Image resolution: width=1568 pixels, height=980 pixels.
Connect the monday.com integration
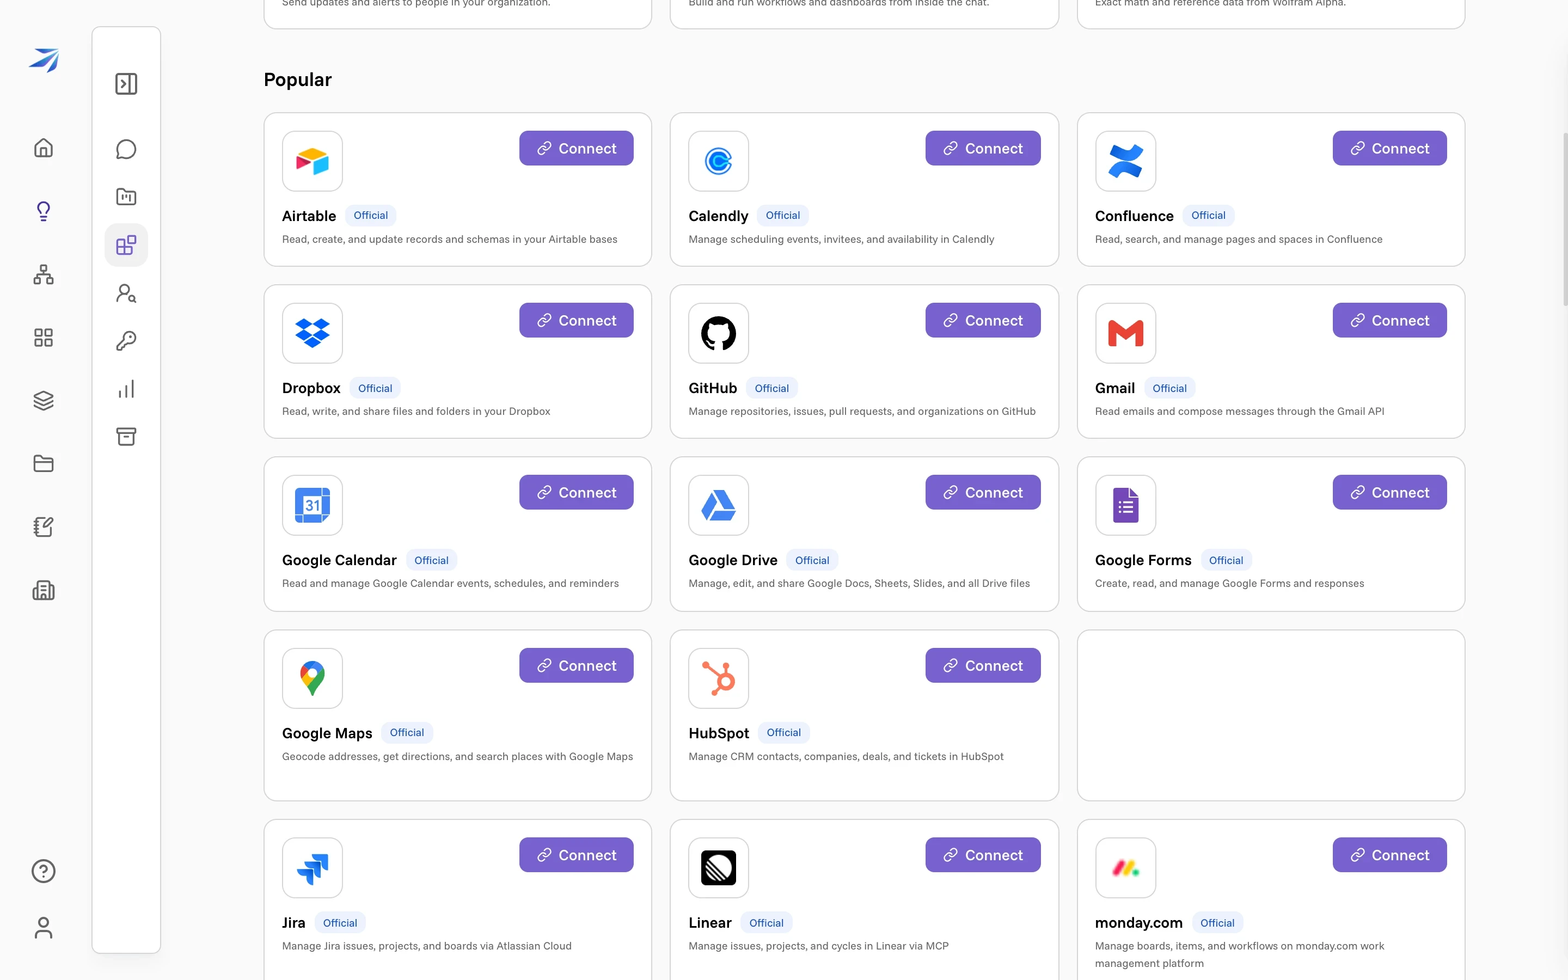pyautogui.click(x=1389, y=855)
